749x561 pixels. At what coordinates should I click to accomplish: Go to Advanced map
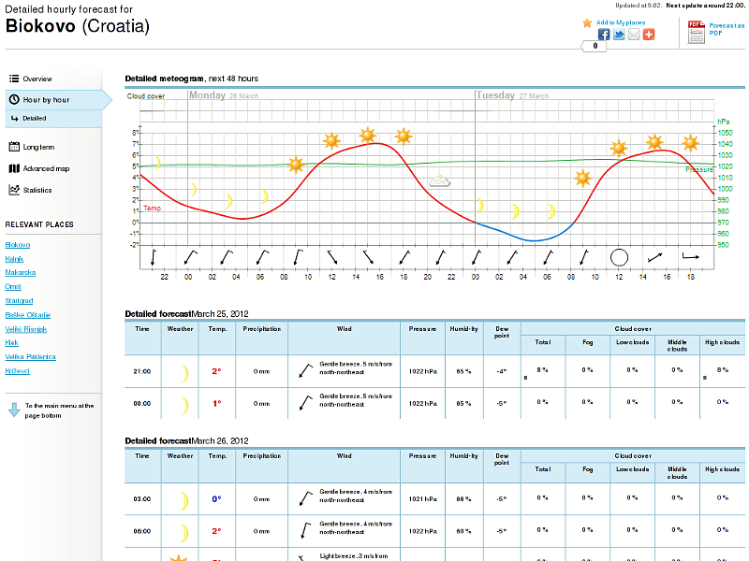point(46,169)
